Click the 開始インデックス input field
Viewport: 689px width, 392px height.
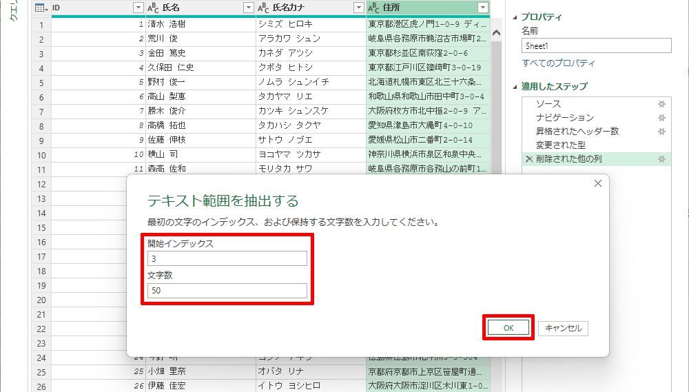pyautogui.click(x=227, y=259)
